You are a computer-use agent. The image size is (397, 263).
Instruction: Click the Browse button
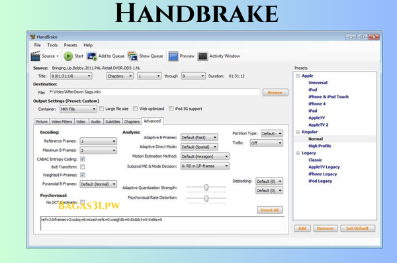(275, 93)
